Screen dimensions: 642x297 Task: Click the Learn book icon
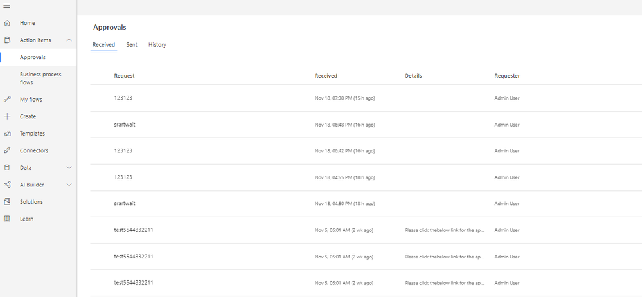pos(7,219)
